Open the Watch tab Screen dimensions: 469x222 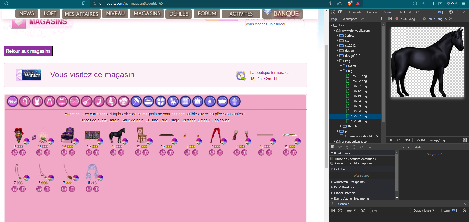[x=419, y=147]
